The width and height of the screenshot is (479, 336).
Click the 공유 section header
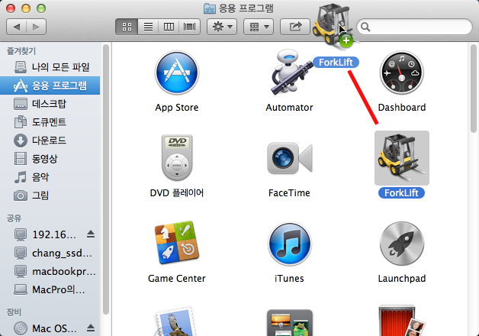pyautogui.click(x=14, y=218)
